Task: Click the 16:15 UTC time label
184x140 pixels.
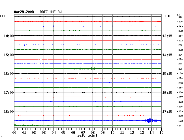Action: click(167, 93)
